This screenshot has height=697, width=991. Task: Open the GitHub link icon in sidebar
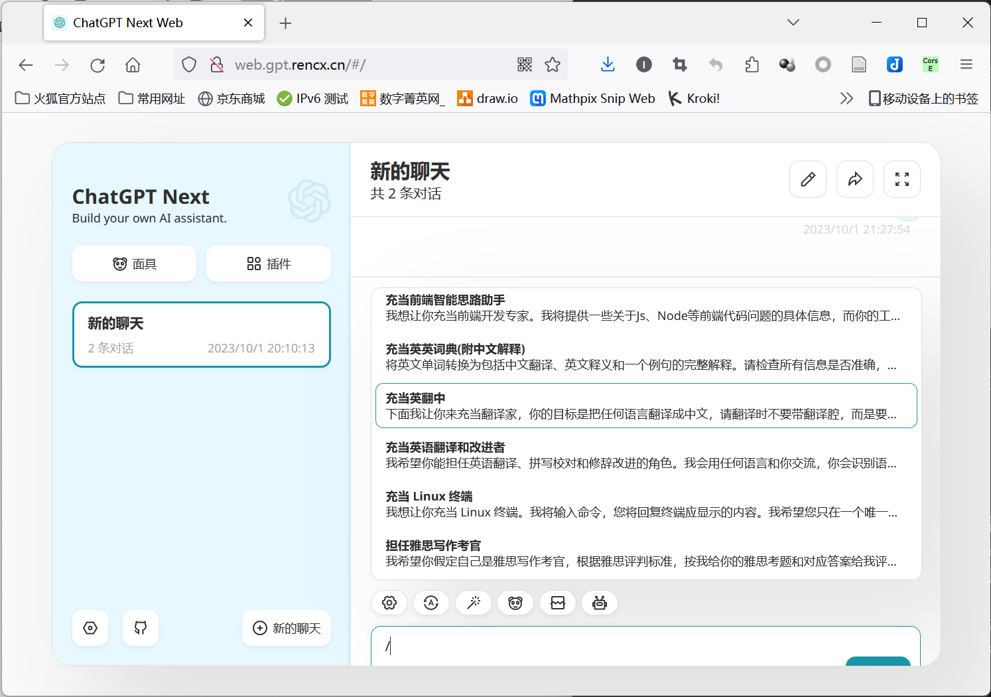[141, 628]
